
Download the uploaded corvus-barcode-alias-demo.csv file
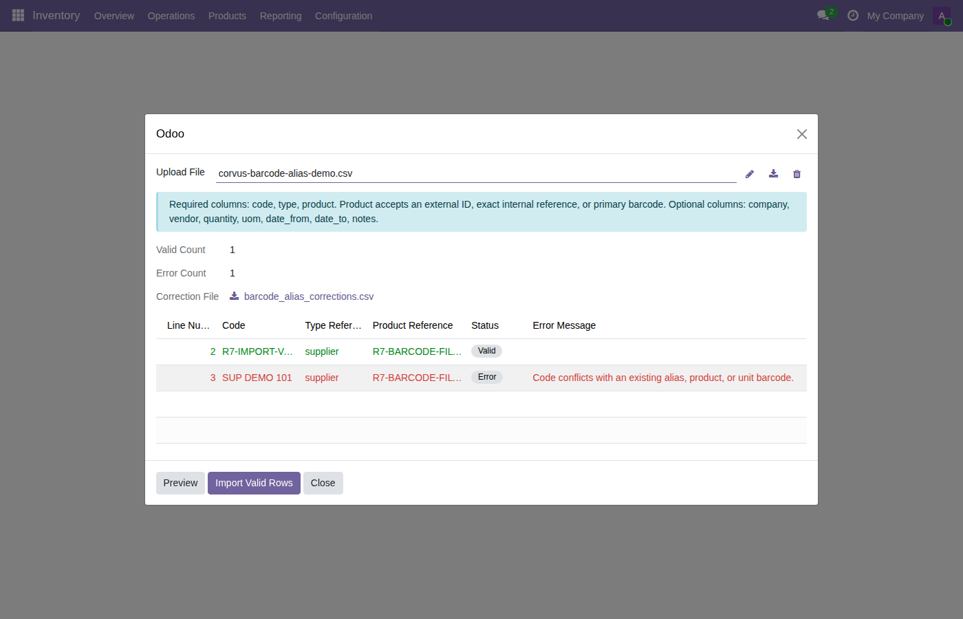tap(773, 174)
